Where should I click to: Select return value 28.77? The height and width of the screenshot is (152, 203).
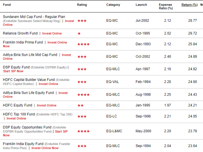coord(193,21)
